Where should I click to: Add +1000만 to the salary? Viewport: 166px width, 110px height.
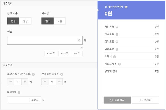[x=51, y=53]
